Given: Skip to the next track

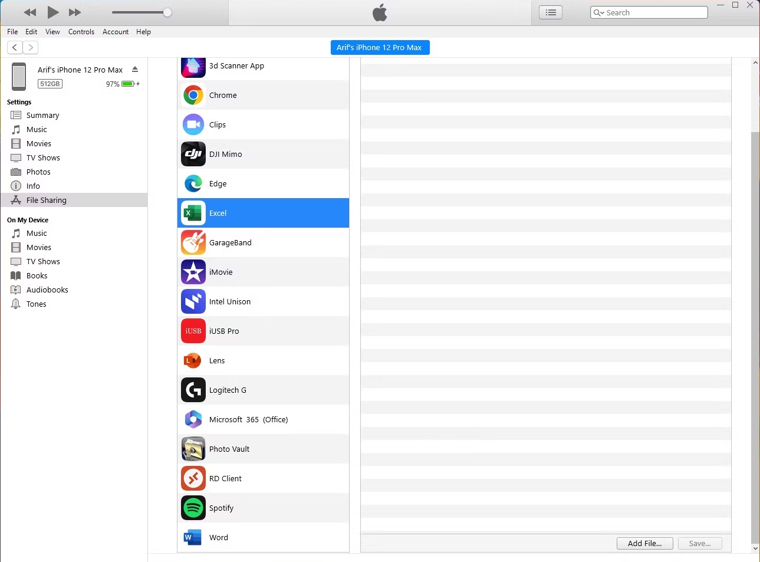Looking at the screenshot, I should coord(75,12).
